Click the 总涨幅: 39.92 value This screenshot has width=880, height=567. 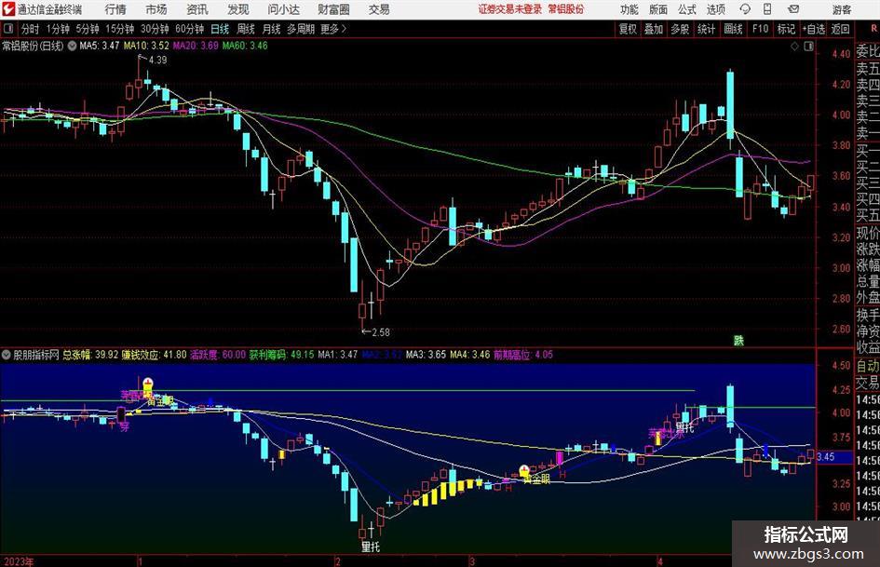click(91, 355)
